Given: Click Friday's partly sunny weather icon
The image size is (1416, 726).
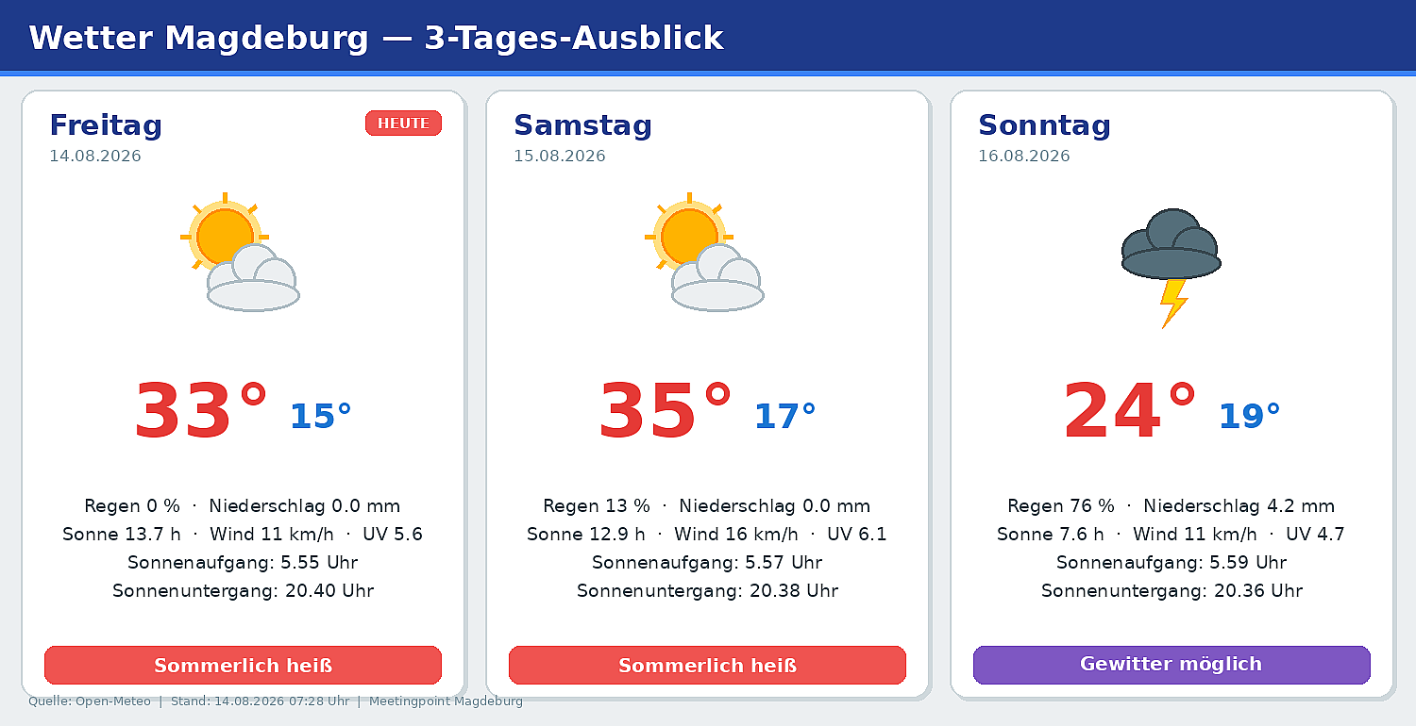Looking at the screenshot, I should [240, 252].
